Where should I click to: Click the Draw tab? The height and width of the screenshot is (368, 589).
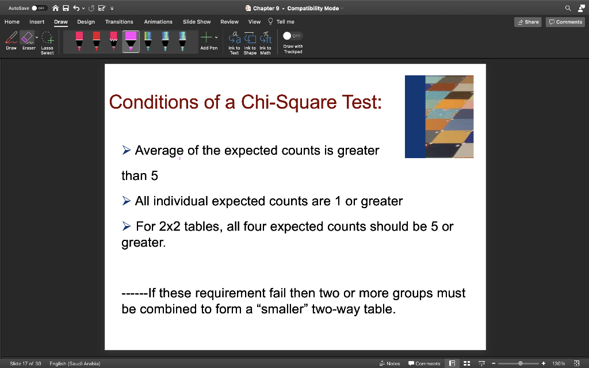(x=61, y=22)
